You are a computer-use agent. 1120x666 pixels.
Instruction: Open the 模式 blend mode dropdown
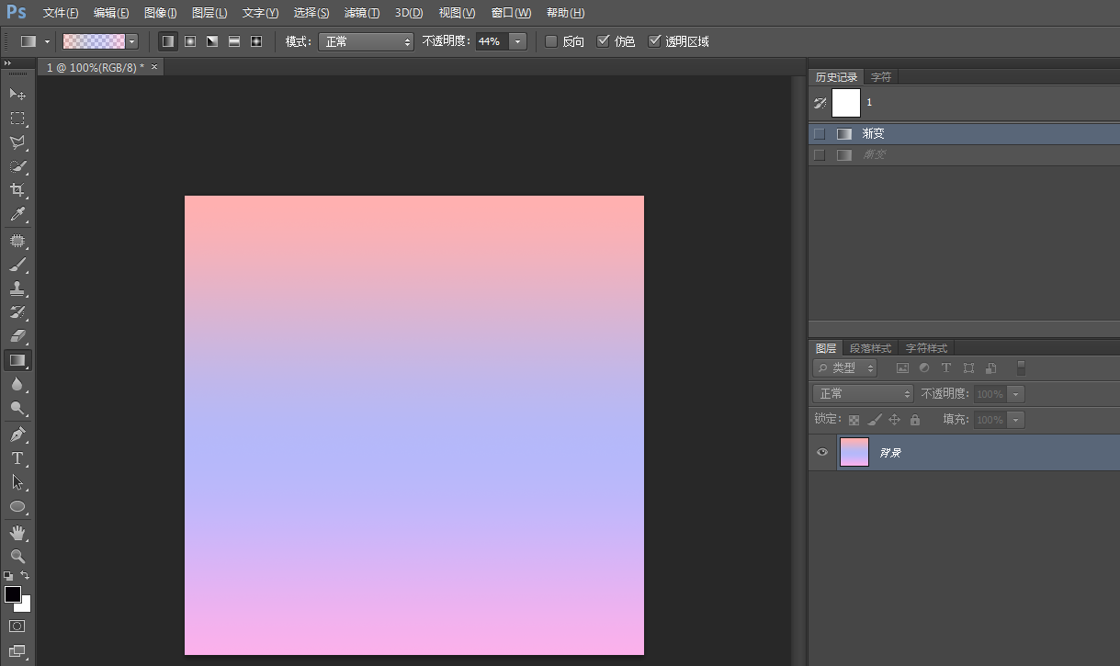pyautogui.click(x=366, y=41)
